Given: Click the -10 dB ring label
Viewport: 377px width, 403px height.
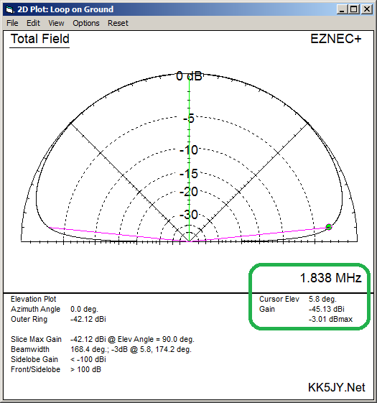Looking at the screenshot, I should [189, 150].
